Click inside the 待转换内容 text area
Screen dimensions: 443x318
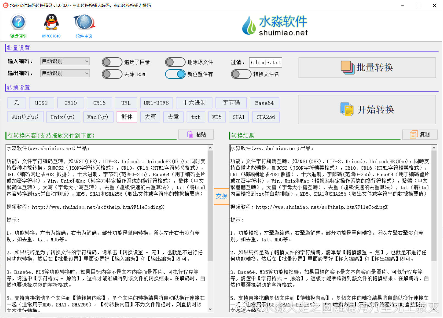[107, 228]
